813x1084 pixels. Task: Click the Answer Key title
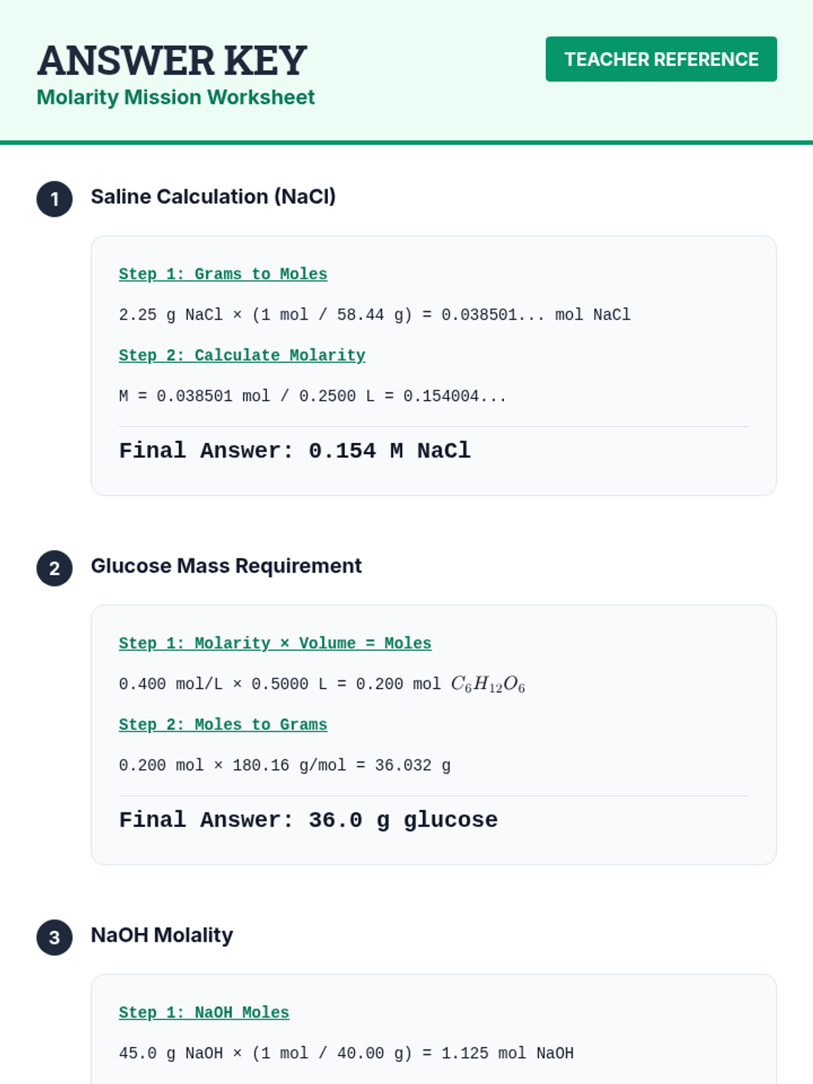(172, 60)
